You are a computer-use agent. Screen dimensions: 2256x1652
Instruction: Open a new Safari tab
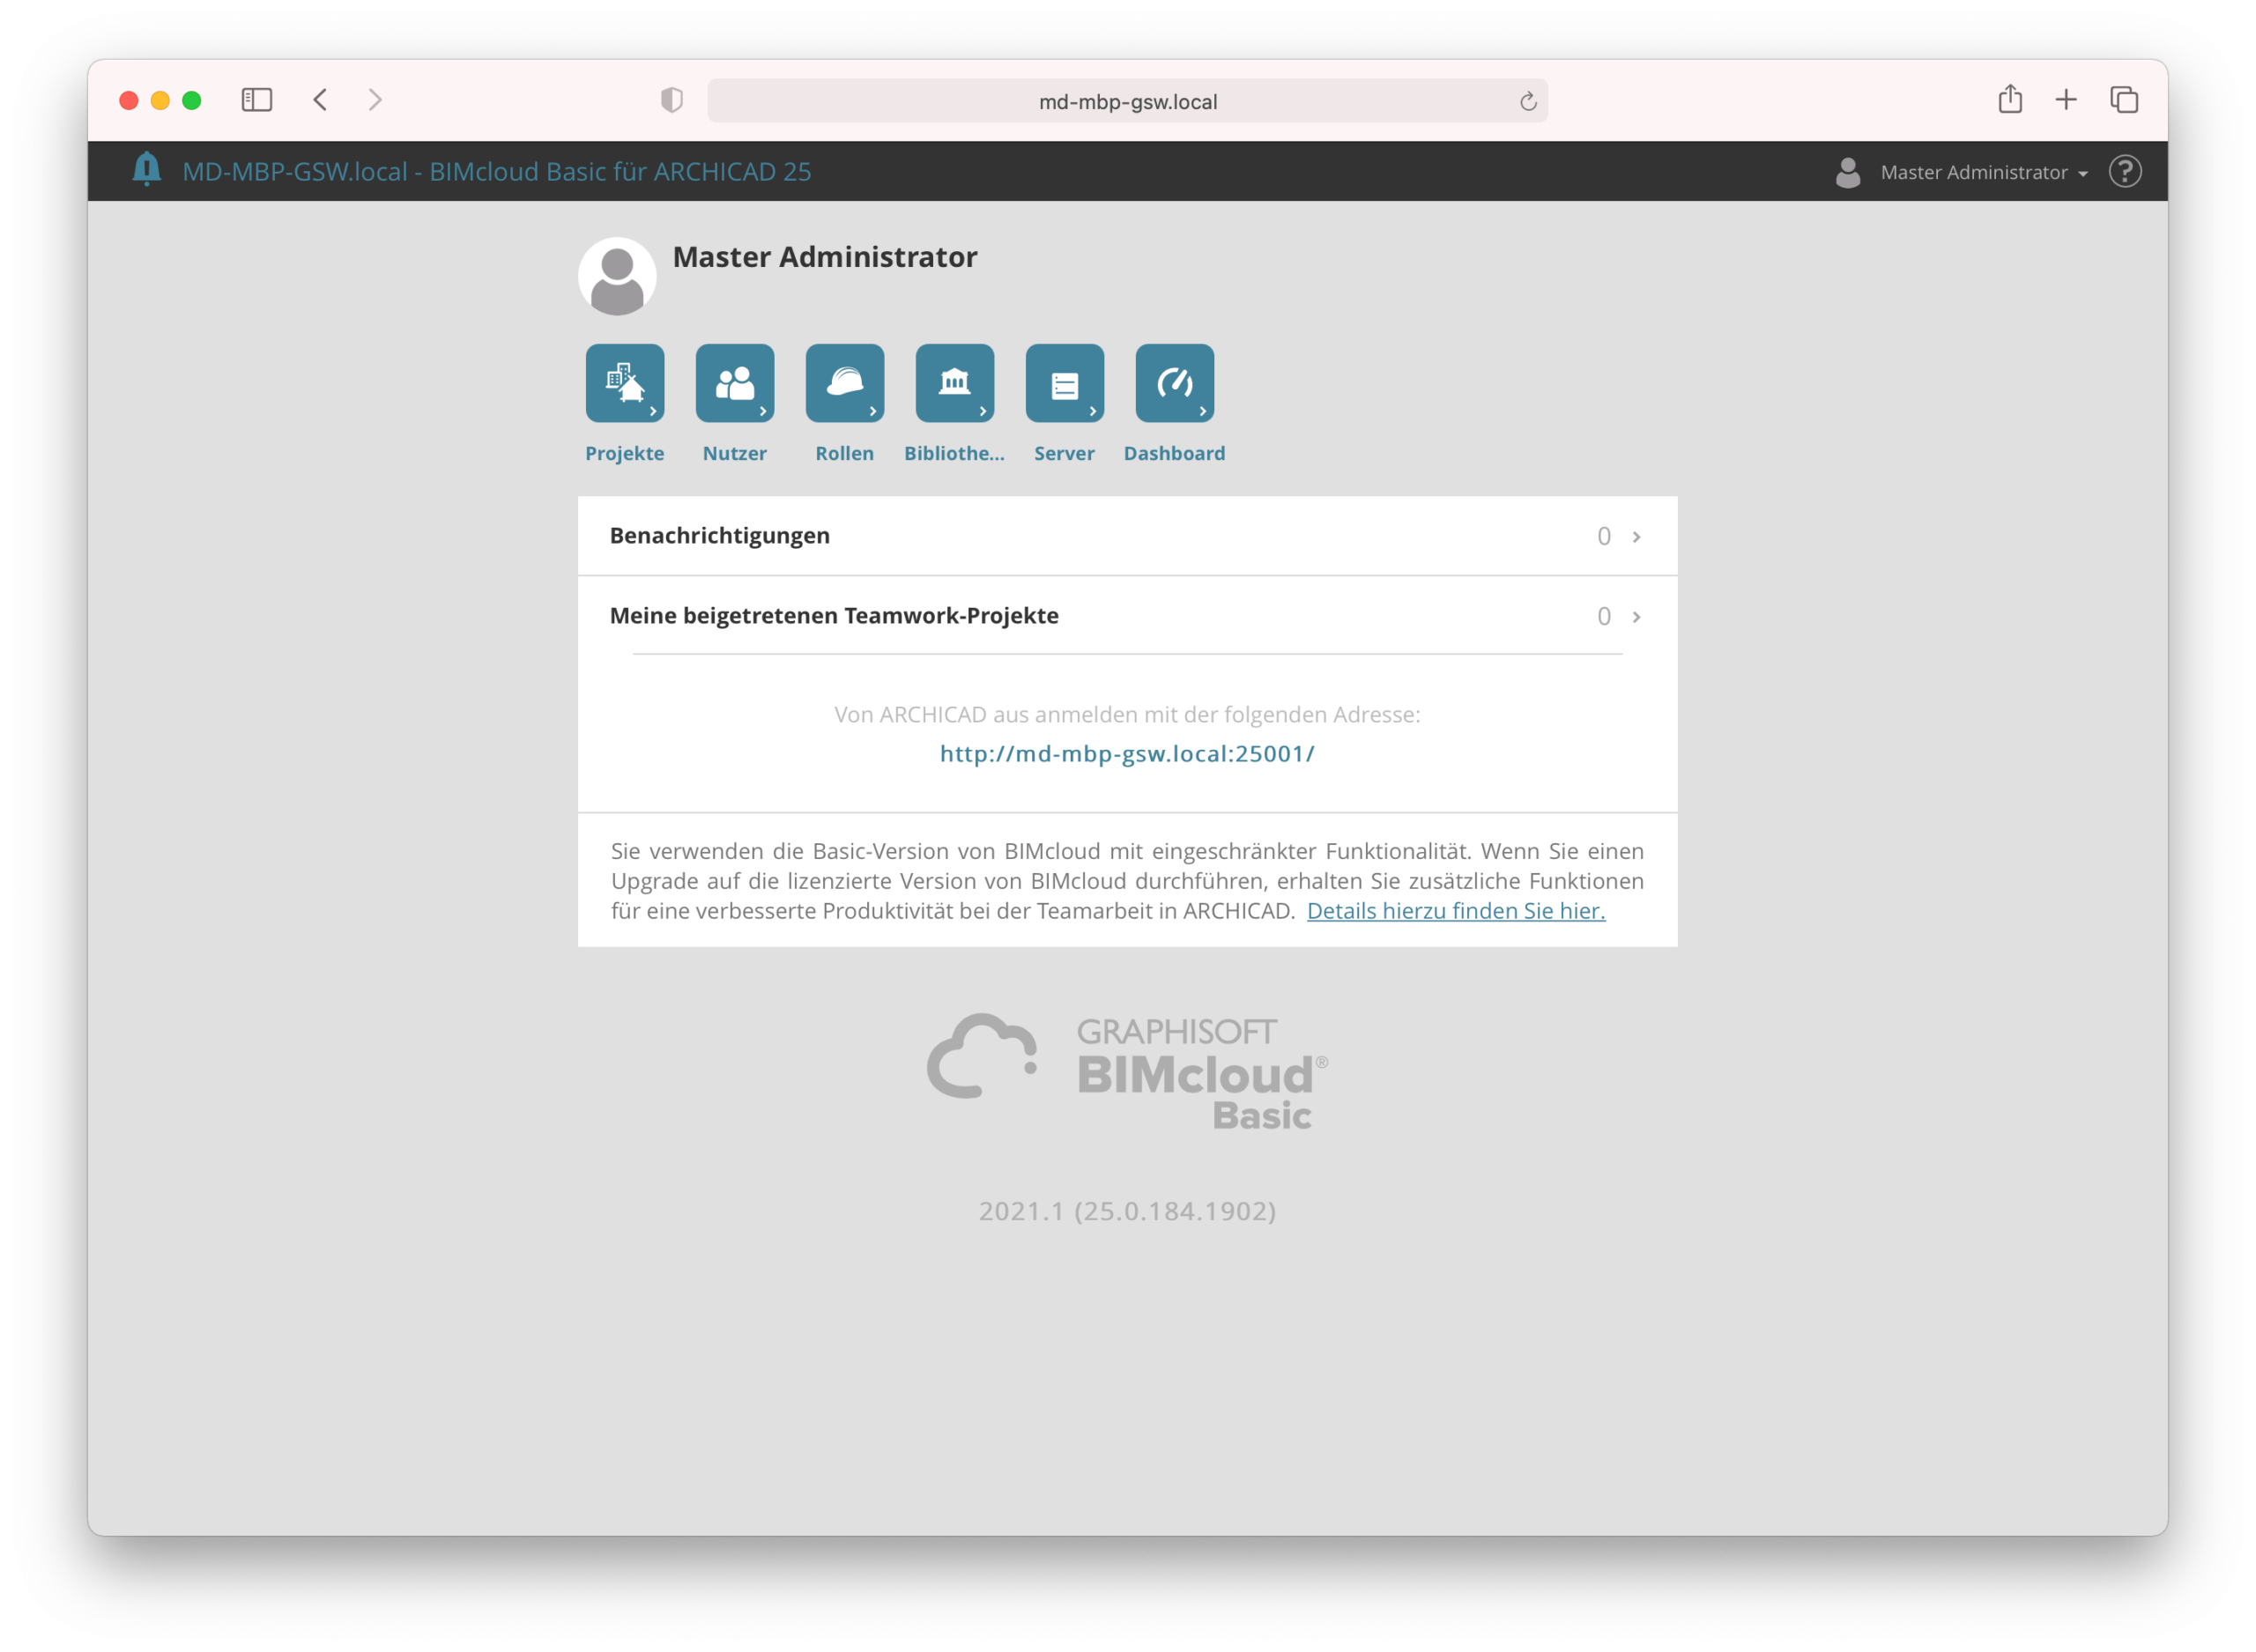(x=2066, y=100)
